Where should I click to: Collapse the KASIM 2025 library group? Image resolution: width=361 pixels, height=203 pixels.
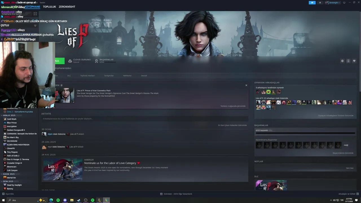(x=2, y=174)
